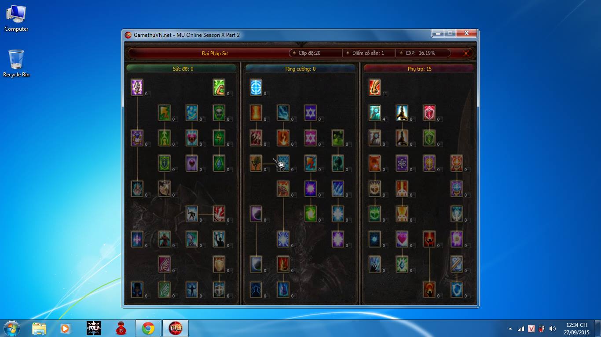Show hidden system tray icons

(x=510, y=328)
